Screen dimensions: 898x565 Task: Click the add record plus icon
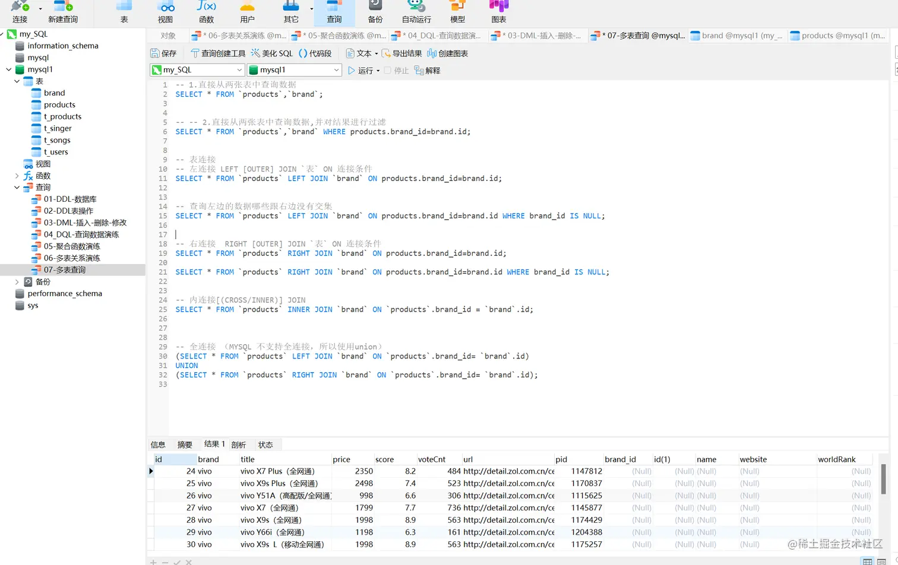pyautogui.click(x=153, y=562)
